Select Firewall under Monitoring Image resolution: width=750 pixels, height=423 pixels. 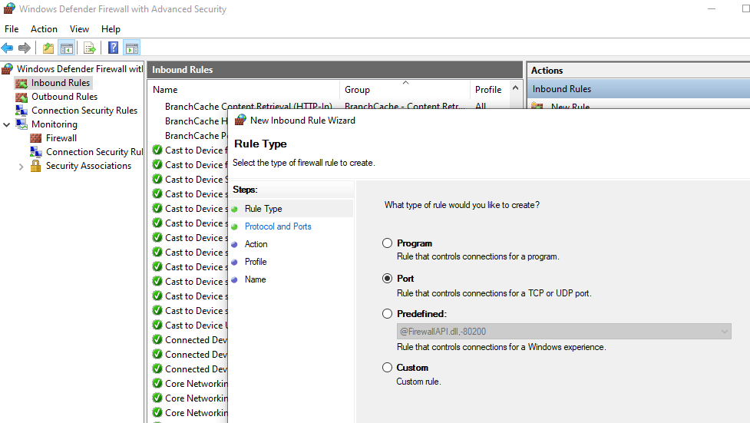pyautogui.click(x=61, y=138)
